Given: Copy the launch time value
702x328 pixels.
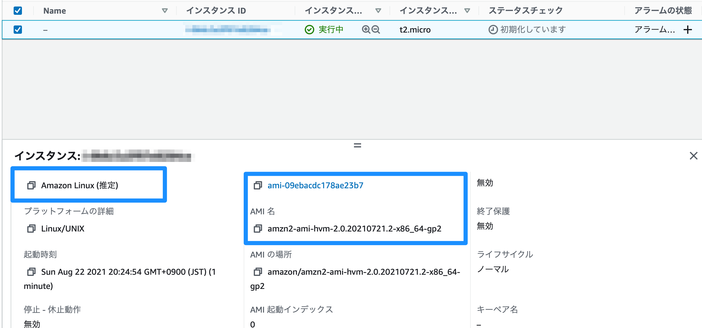Looking at the screenshot, I should coord(31,272).
